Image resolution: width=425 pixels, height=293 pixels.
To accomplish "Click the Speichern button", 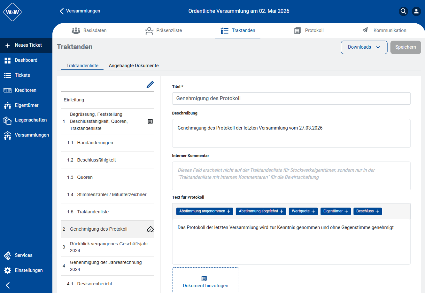I will tap(406, 47).
